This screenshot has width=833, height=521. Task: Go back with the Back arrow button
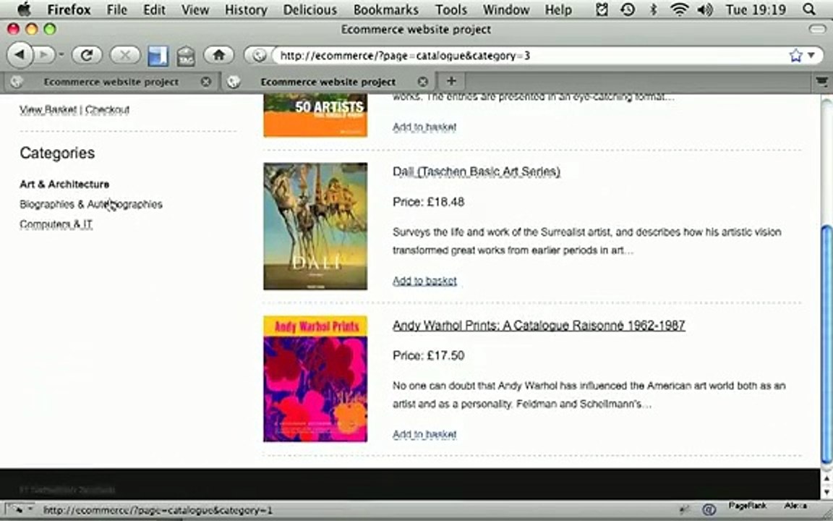click(20, 55)
